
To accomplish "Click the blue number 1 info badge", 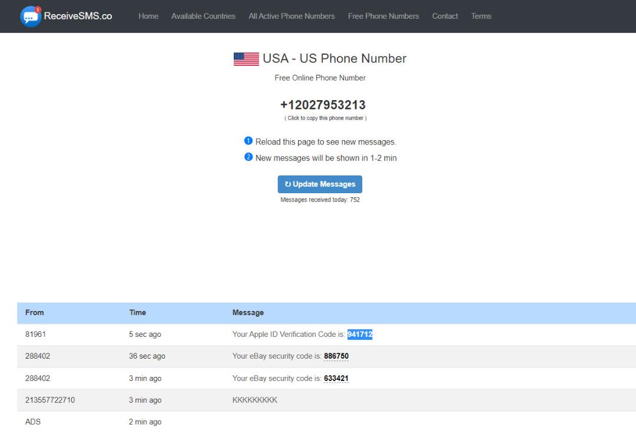I will (x=249, y=141).
